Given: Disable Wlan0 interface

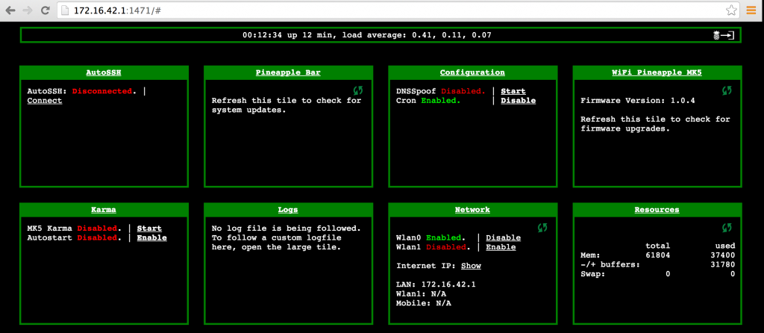Looking at the screenshot, I should pos(503,237).
